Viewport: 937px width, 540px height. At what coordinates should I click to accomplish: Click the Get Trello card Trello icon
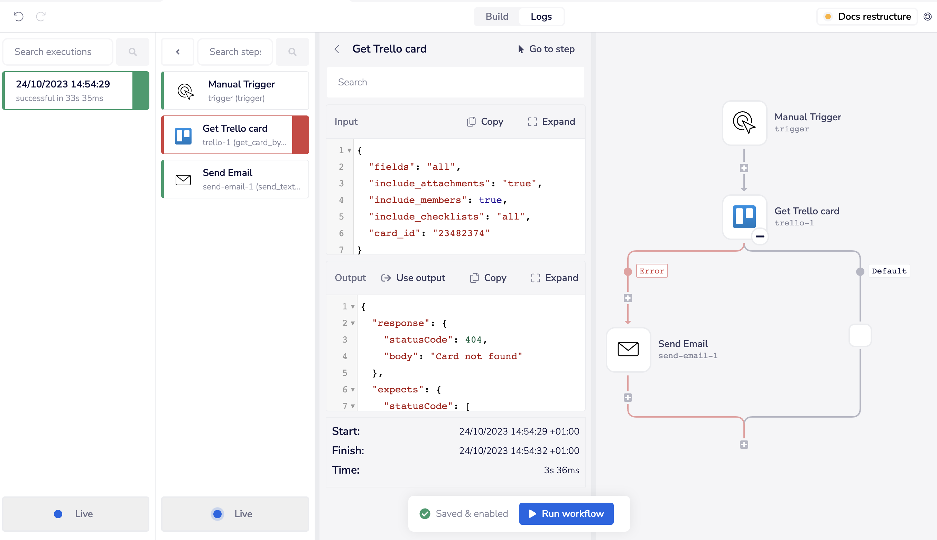(183, 134)
